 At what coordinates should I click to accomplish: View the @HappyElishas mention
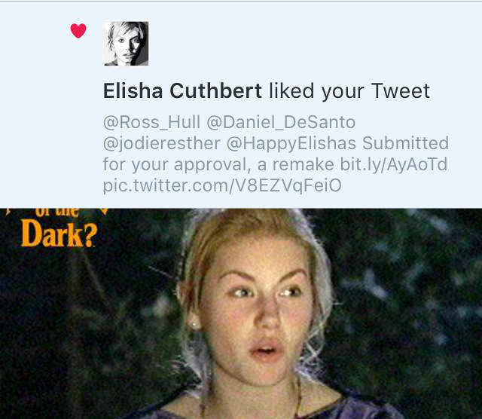(291, 144)
